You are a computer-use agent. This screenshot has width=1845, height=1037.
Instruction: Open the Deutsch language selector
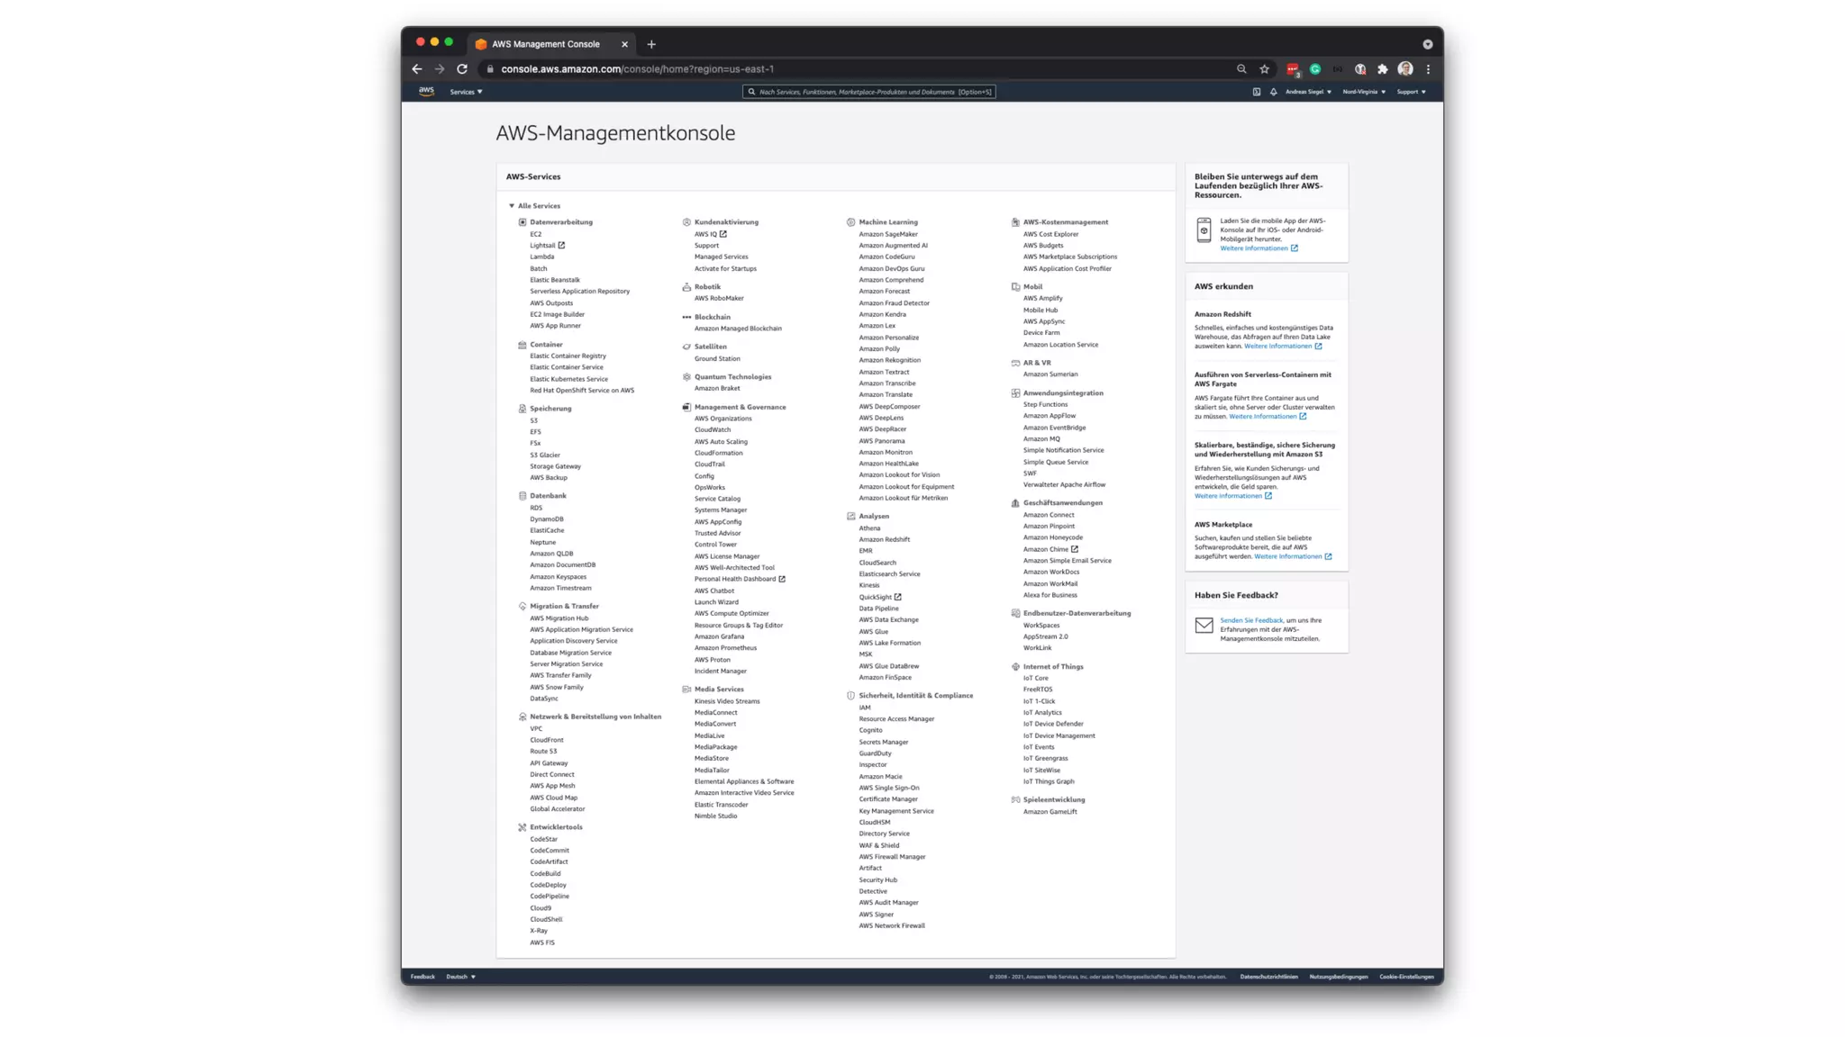pyautogui.click(x=460, y=977)
